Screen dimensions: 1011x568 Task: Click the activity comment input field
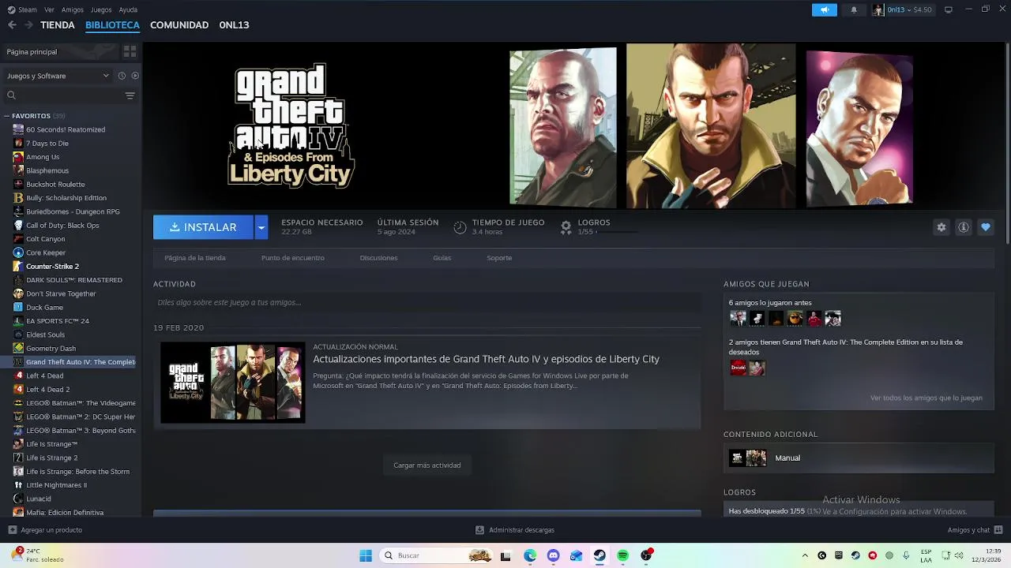427,303
